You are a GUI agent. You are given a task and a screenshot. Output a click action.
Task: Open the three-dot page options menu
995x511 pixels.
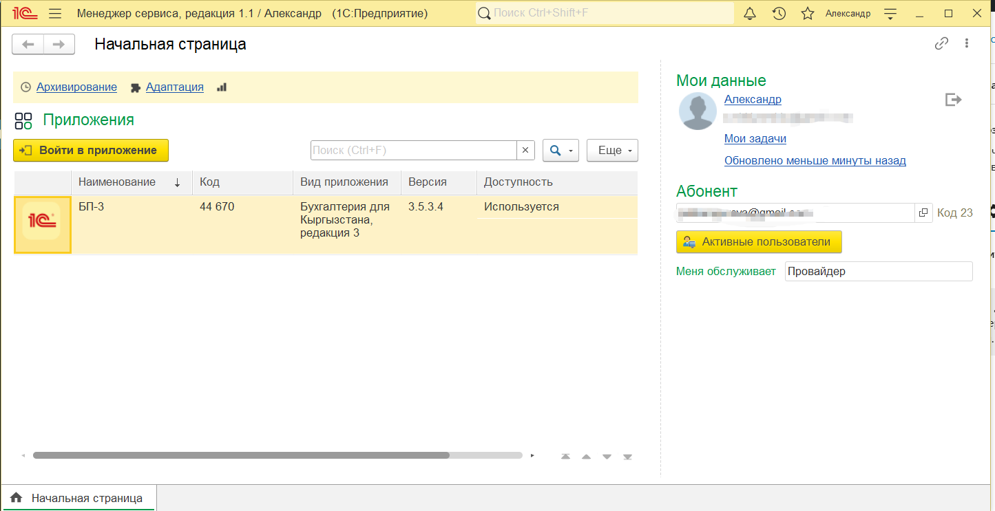[967, 44]
